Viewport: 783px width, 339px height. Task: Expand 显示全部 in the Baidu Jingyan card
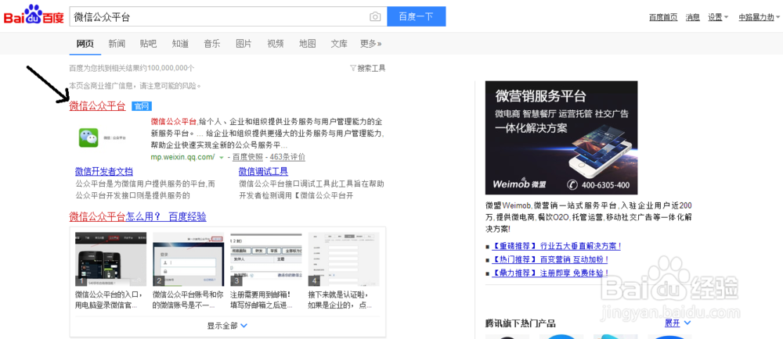tap(227, 326)
